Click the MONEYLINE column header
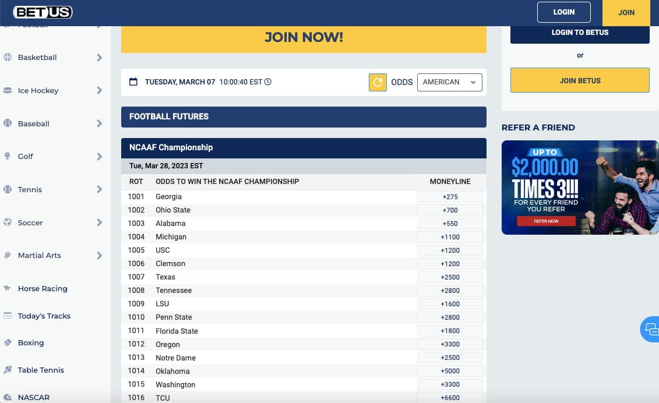Screen dimensions: 659x403 tap(450, 182)
